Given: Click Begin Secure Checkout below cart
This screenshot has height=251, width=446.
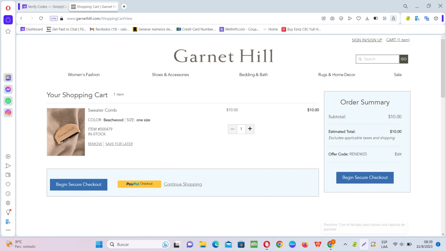Looking at the screenshot, I should coord(78,184).
